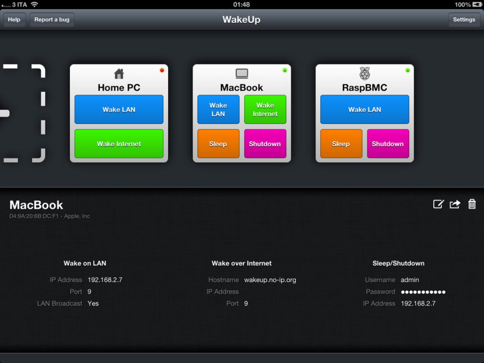
Task: Tap the Shutdown button on RaspBMC
Action: 388,144
